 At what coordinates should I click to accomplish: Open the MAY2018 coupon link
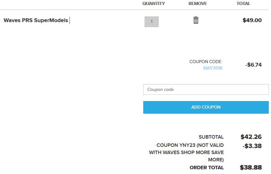tap(212, 68)
